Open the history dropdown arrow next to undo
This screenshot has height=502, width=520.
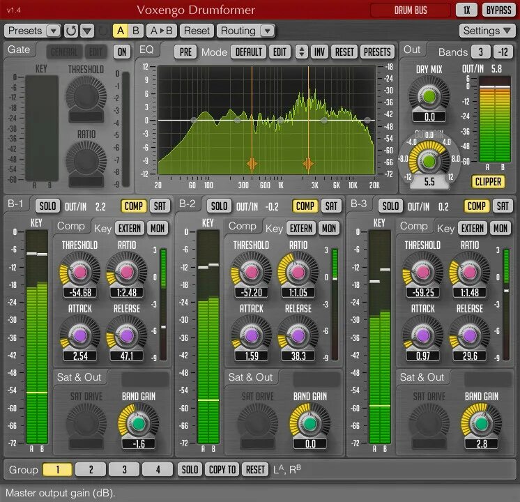[x=87, y=31]
